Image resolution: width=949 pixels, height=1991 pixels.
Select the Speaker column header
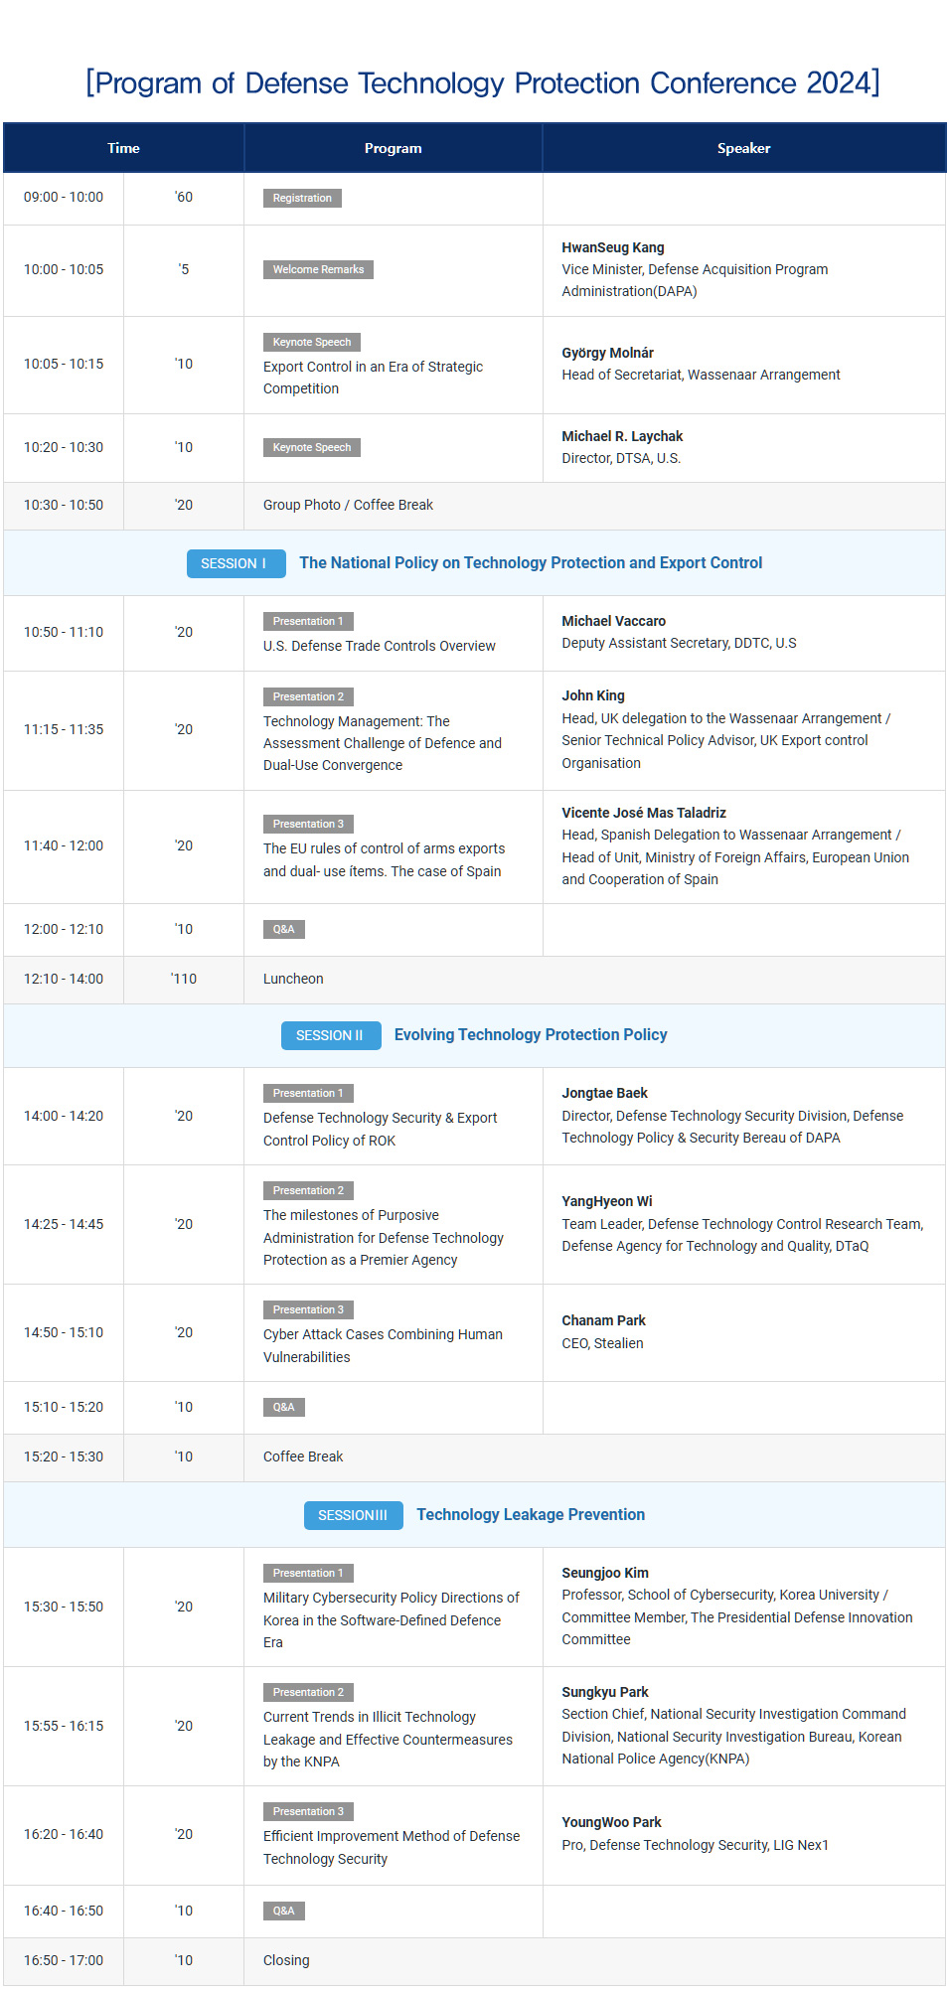(743, 148)
